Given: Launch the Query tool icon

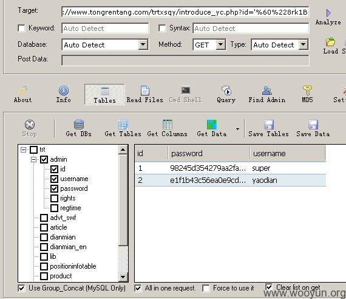Looking at the screenshot, I should click(226, 91).
